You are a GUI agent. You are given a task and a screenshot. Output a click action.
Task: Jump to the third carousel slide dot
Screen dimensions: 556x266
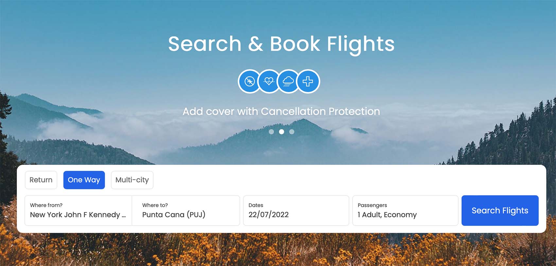click(292, 132)
